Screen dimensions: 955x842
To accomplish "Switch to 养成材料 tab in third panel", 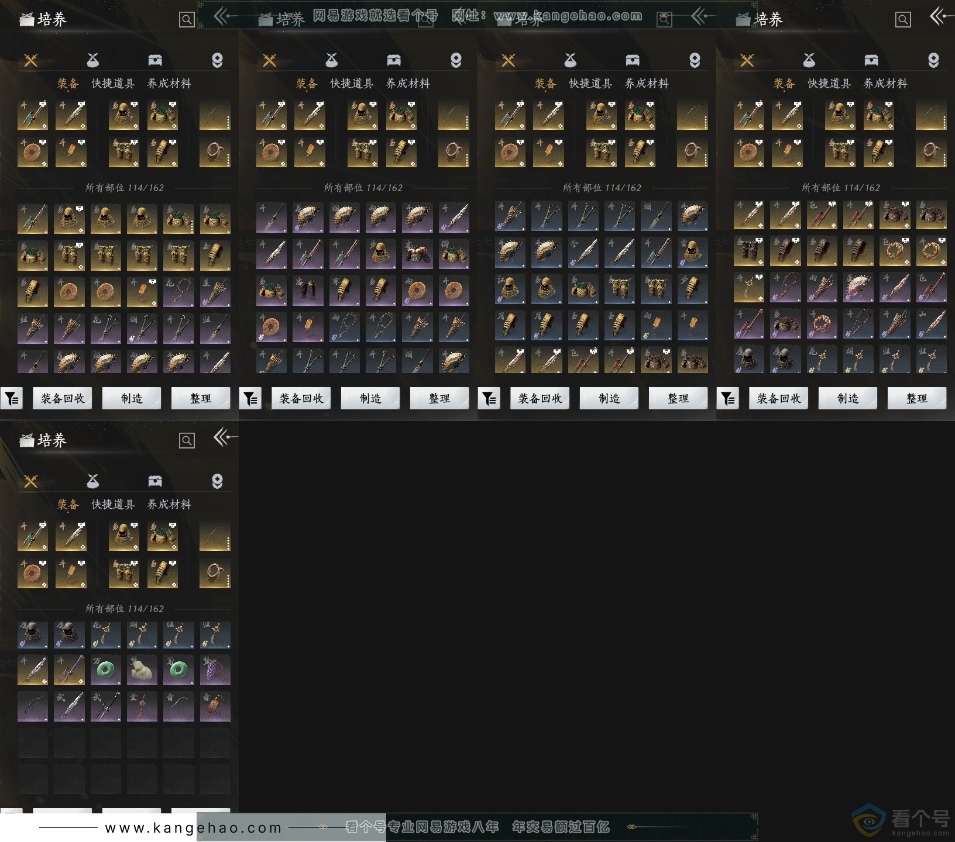I will coord(647,84).
